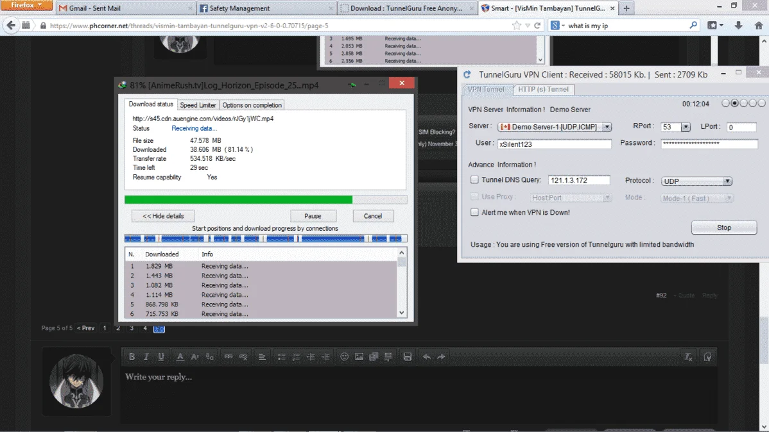This screenshot has width=769, height=432.
Task: Select the fourth TunnelGuru radio button
Action: (752, 103)
